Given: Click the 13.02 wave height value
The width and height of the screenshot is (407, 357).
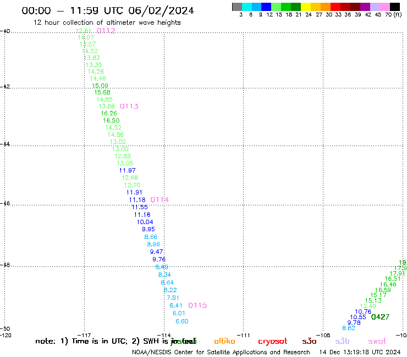Looking at the screenshot, I should coord(118,142).
